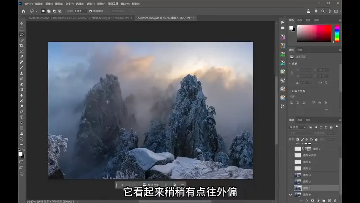This screenshot has height=203, width=360.
Task: Toggle layer filter on/off switch
Action: 337,126
